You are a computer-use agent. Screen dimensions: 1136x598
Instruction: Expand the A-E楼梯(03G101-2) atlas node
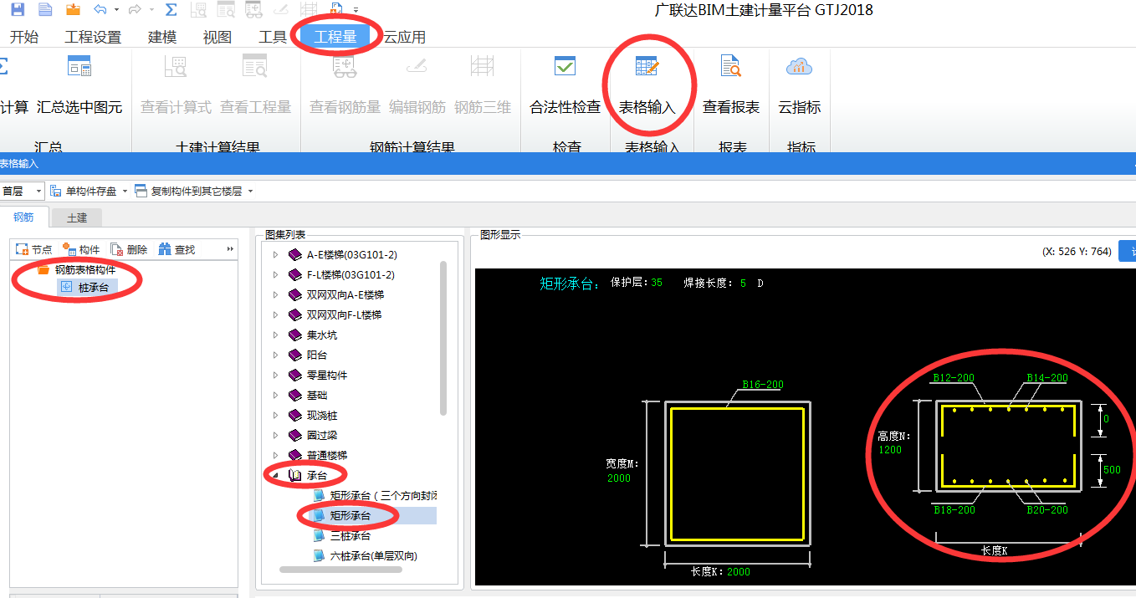(x=275, y=254)
